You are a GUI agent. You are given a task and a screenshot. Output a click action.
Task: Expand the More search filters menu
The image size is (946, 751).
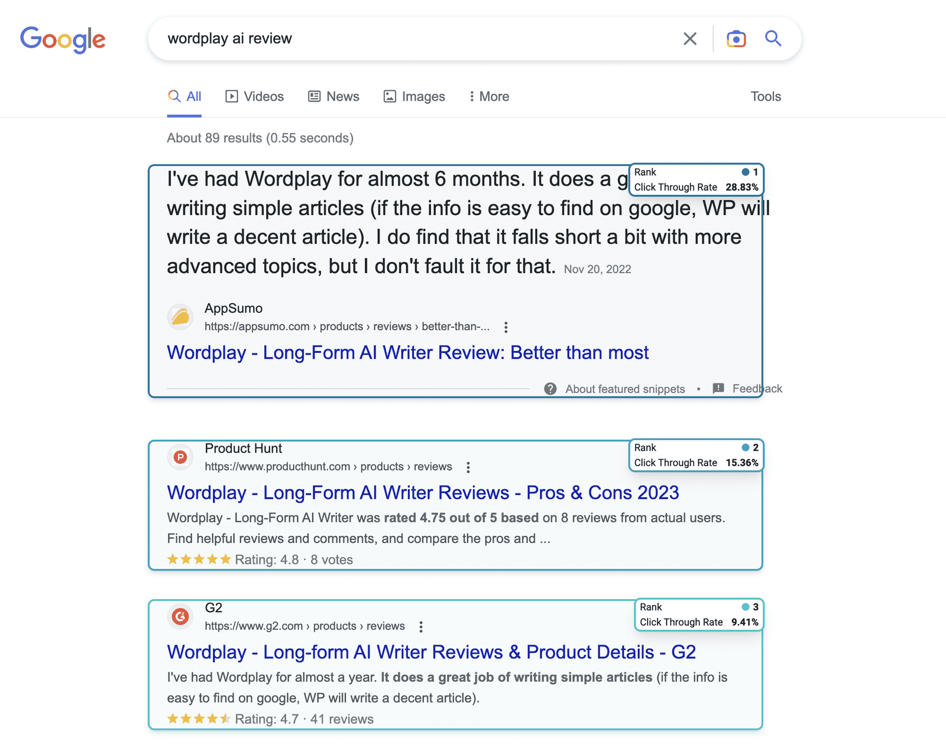click(x=489, y=96)
